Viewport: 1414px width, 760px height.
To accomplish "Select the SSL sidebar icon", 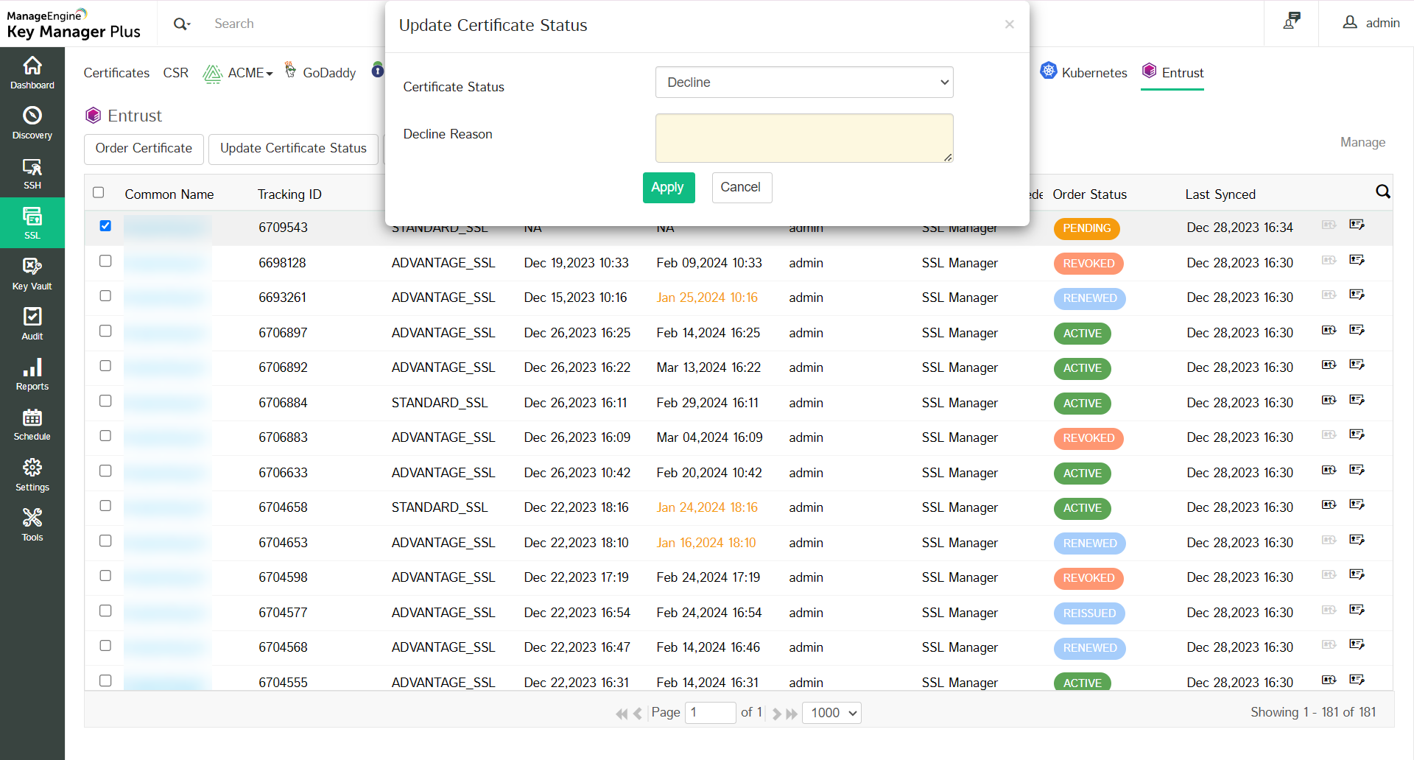I will (x=32, y=223).
